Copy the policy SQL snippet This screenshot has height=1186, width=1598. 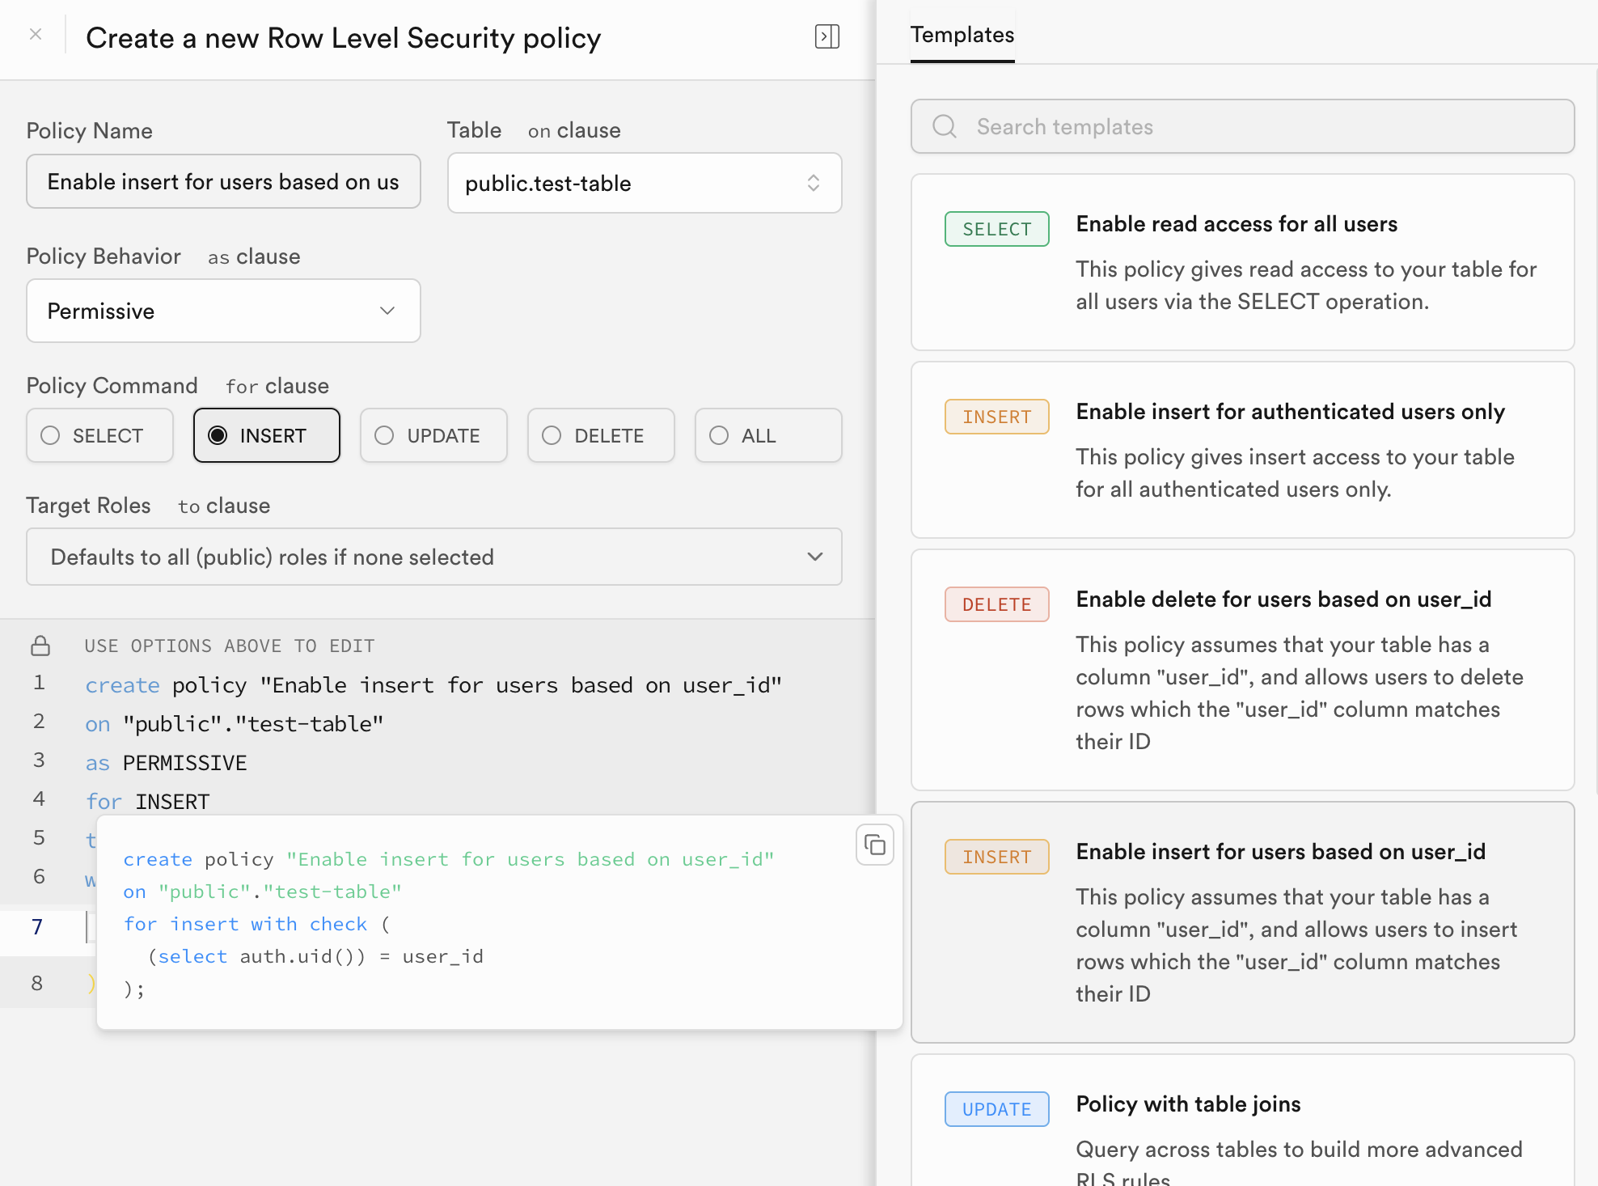874,845
